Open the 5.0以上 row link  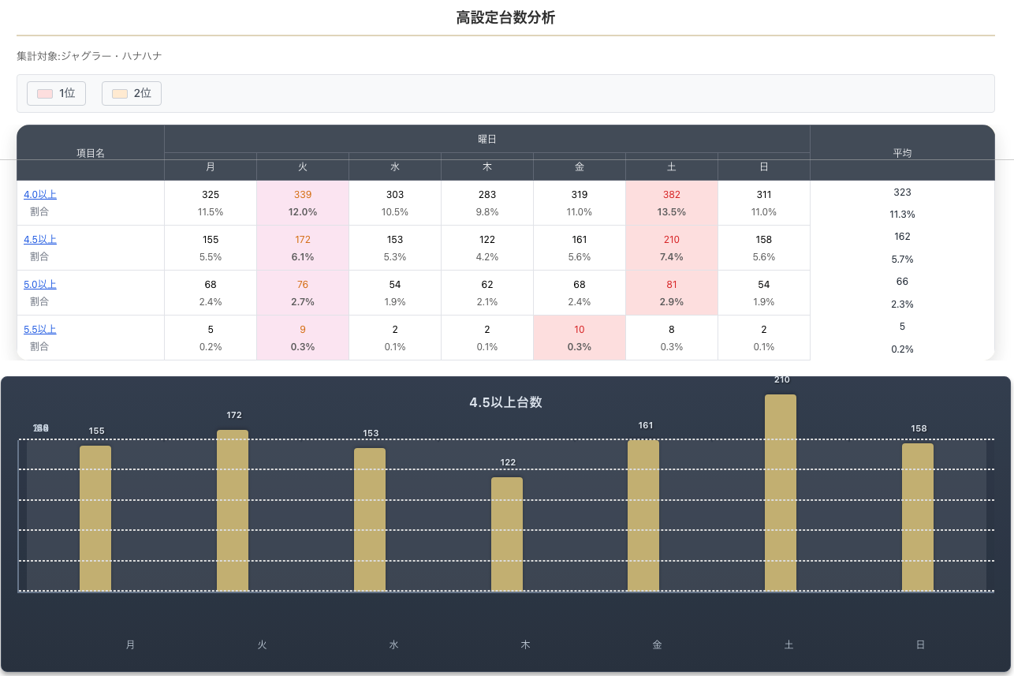pos(40,285)
